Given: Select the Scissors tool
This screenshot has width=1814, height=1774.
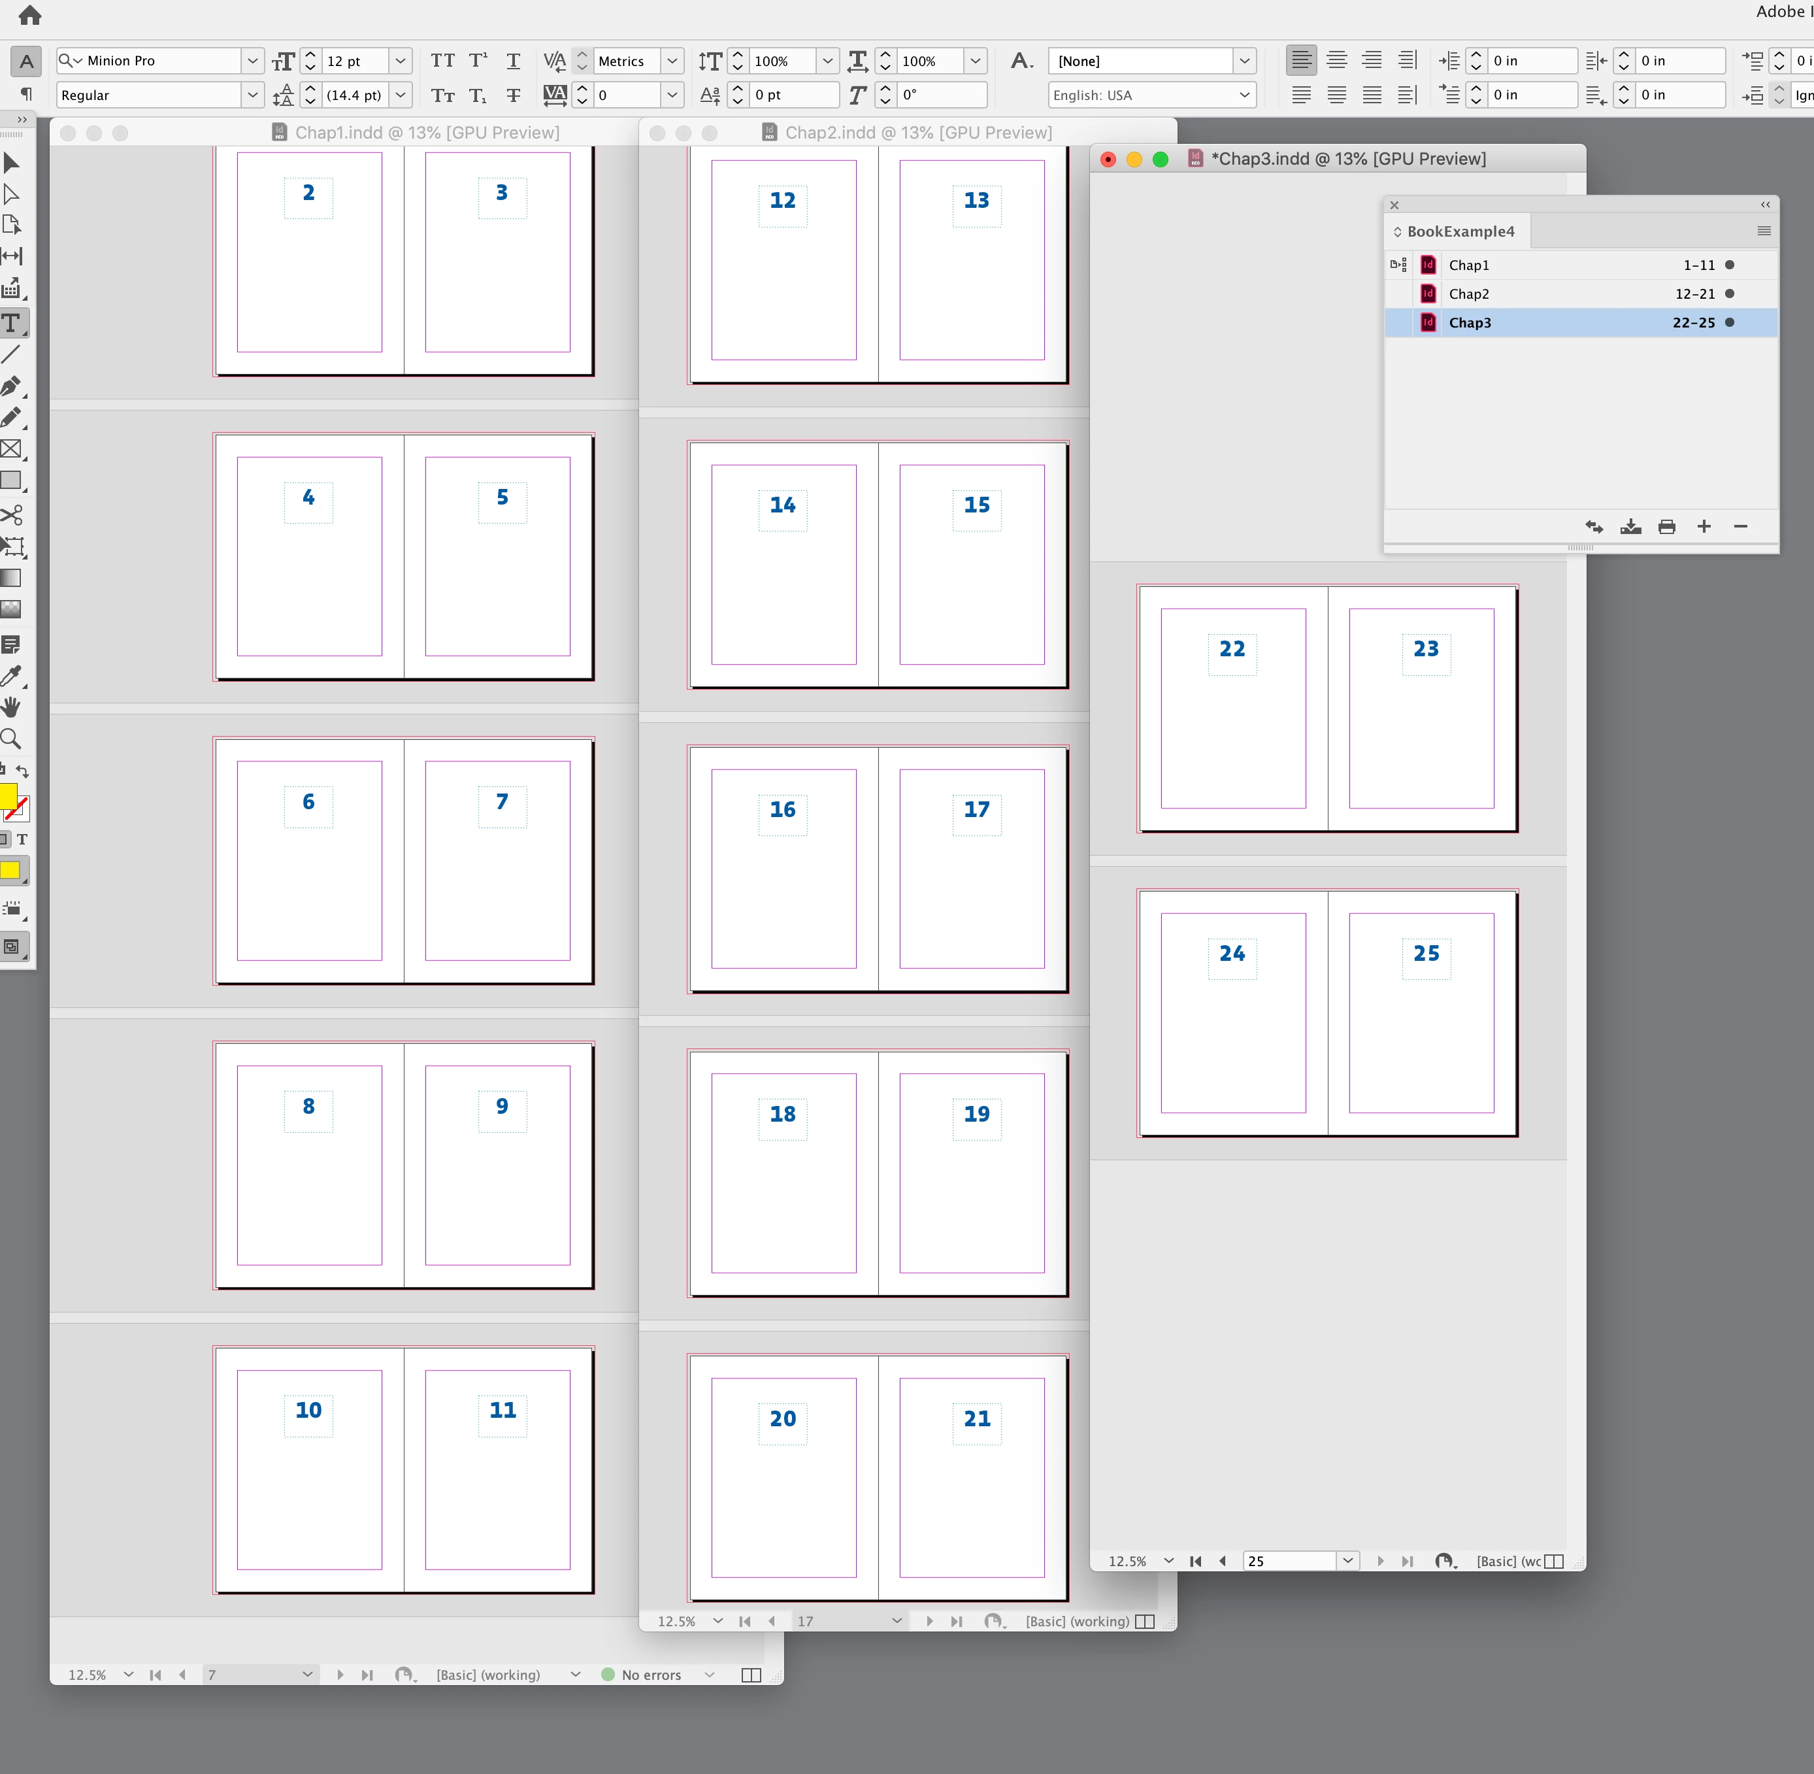Looking at the screenshot, I should tap(11, 514).
